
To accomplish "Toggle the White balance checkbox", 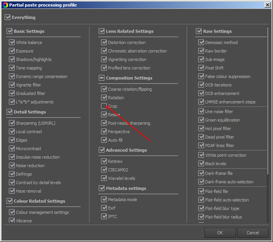I will coord(12,42).
